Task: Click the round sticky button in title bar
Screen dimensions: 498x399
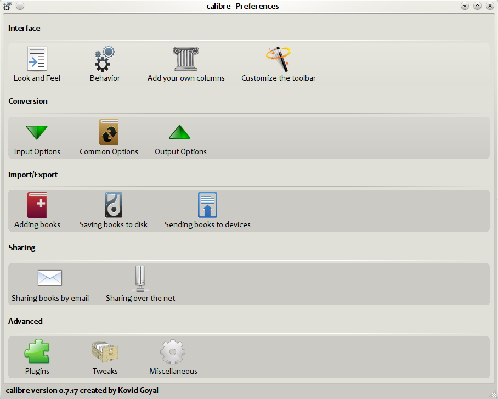Action: [20, 6]
